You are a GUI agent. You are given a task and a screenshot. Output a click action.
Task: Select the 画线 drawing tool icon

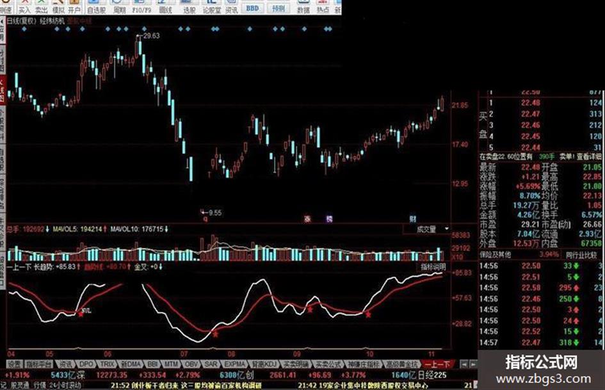coord(165,7)
